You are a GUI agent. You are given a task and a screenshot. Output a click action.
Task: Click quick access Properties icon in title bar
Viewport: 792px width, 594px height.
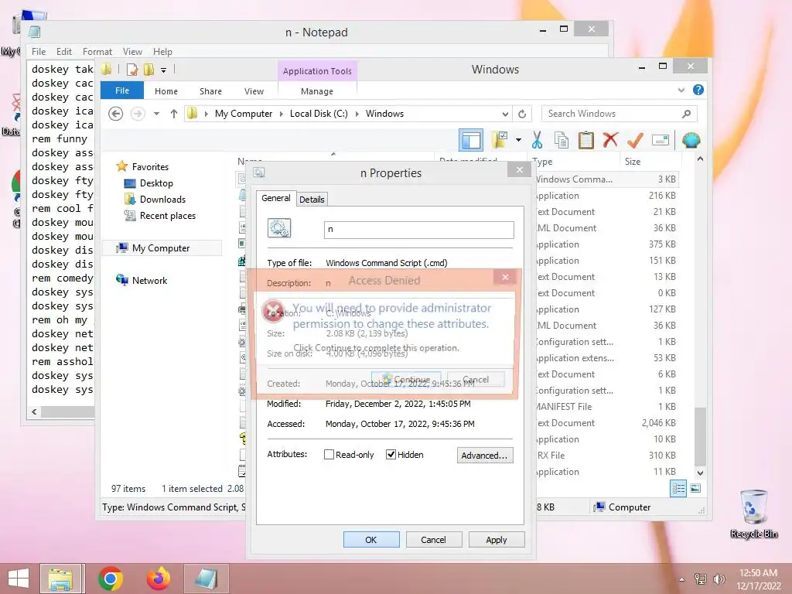pos(132,70)
